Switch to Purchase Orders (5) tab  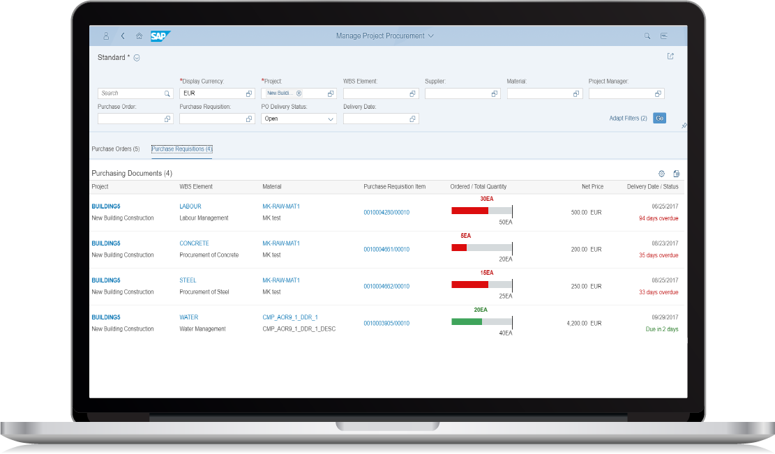tap(116, 149)
